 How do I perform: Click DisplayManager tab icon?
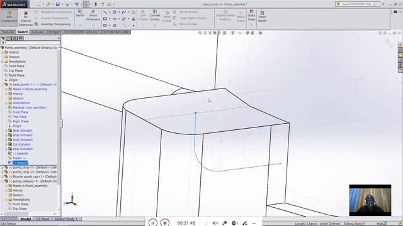pos(21,38)
